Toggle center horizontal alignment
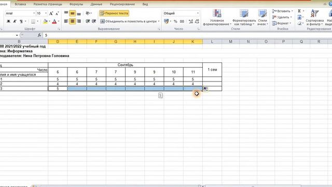This screenshot has height=187, width=332. point(73,21)
